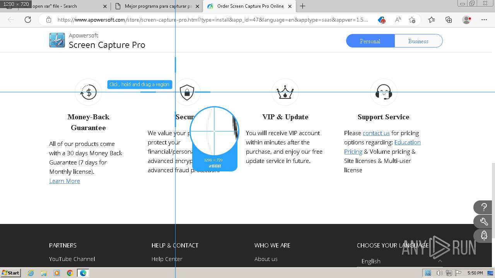495x278 pixels.
Task: Switch to the Business license option
Action: pyautogui.click(x=418, y=41)
